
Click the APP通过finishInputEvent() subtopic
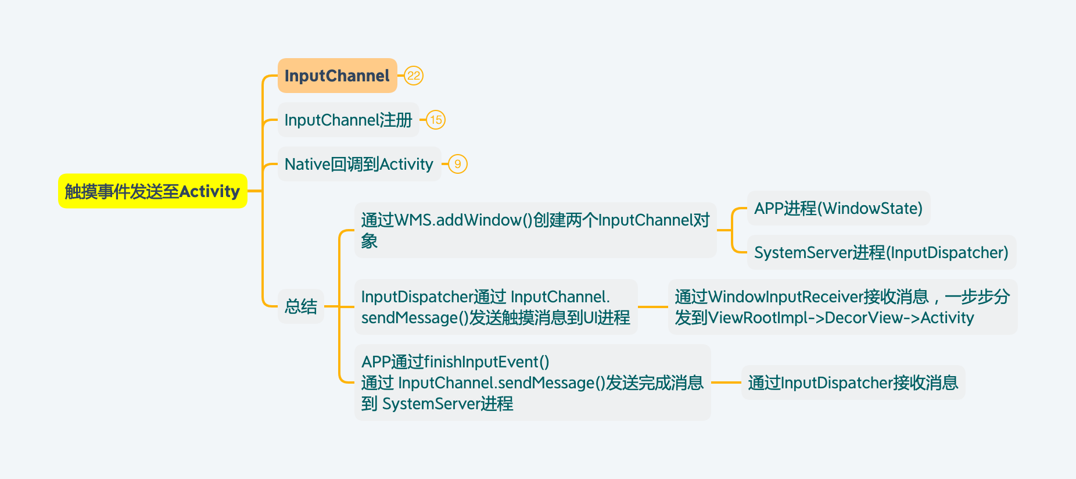[532, 383]
